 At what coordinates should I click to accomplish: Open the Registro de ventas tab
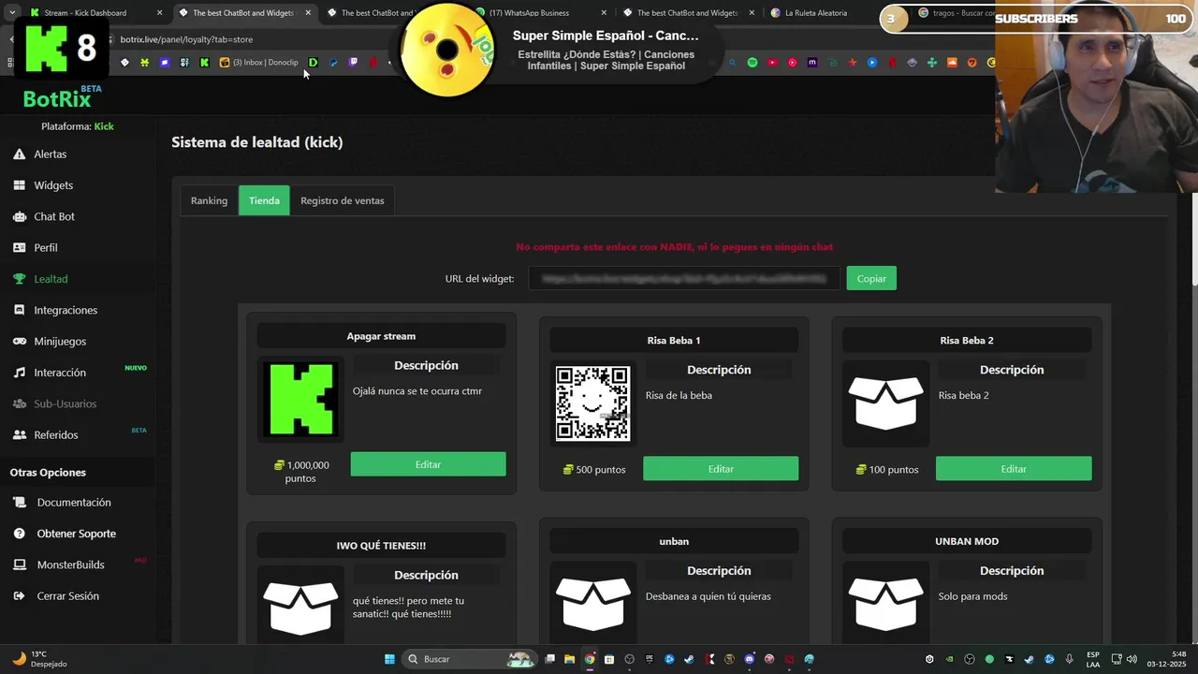coord(342,200)
